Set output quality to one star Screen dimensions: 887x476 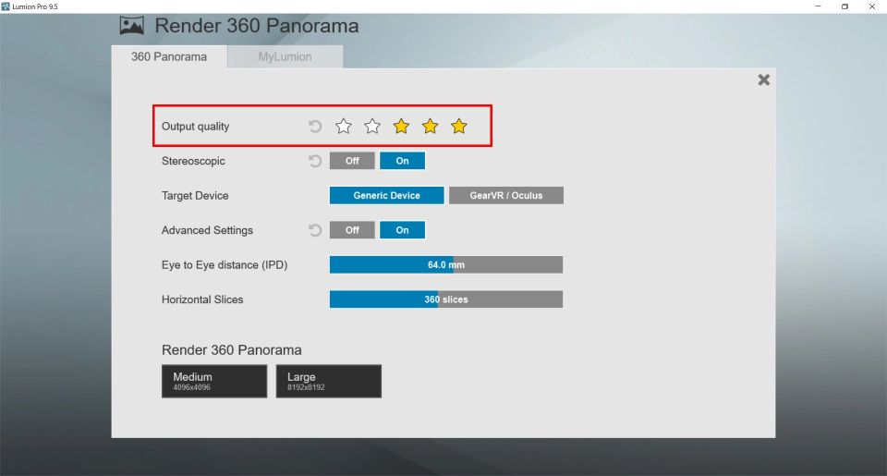pos(344,127)
